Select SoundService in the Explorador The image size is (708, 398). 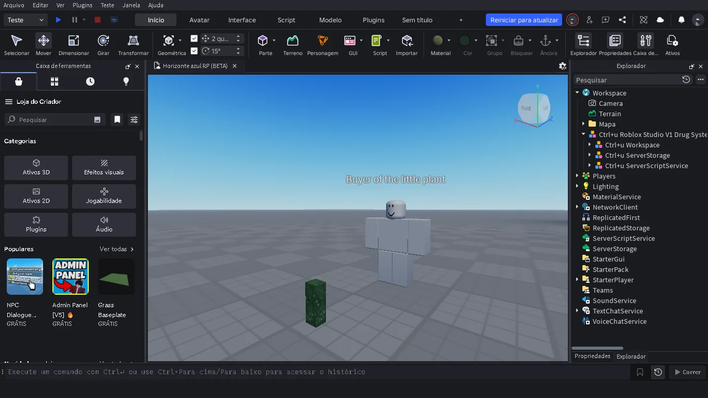click(614, 300)
